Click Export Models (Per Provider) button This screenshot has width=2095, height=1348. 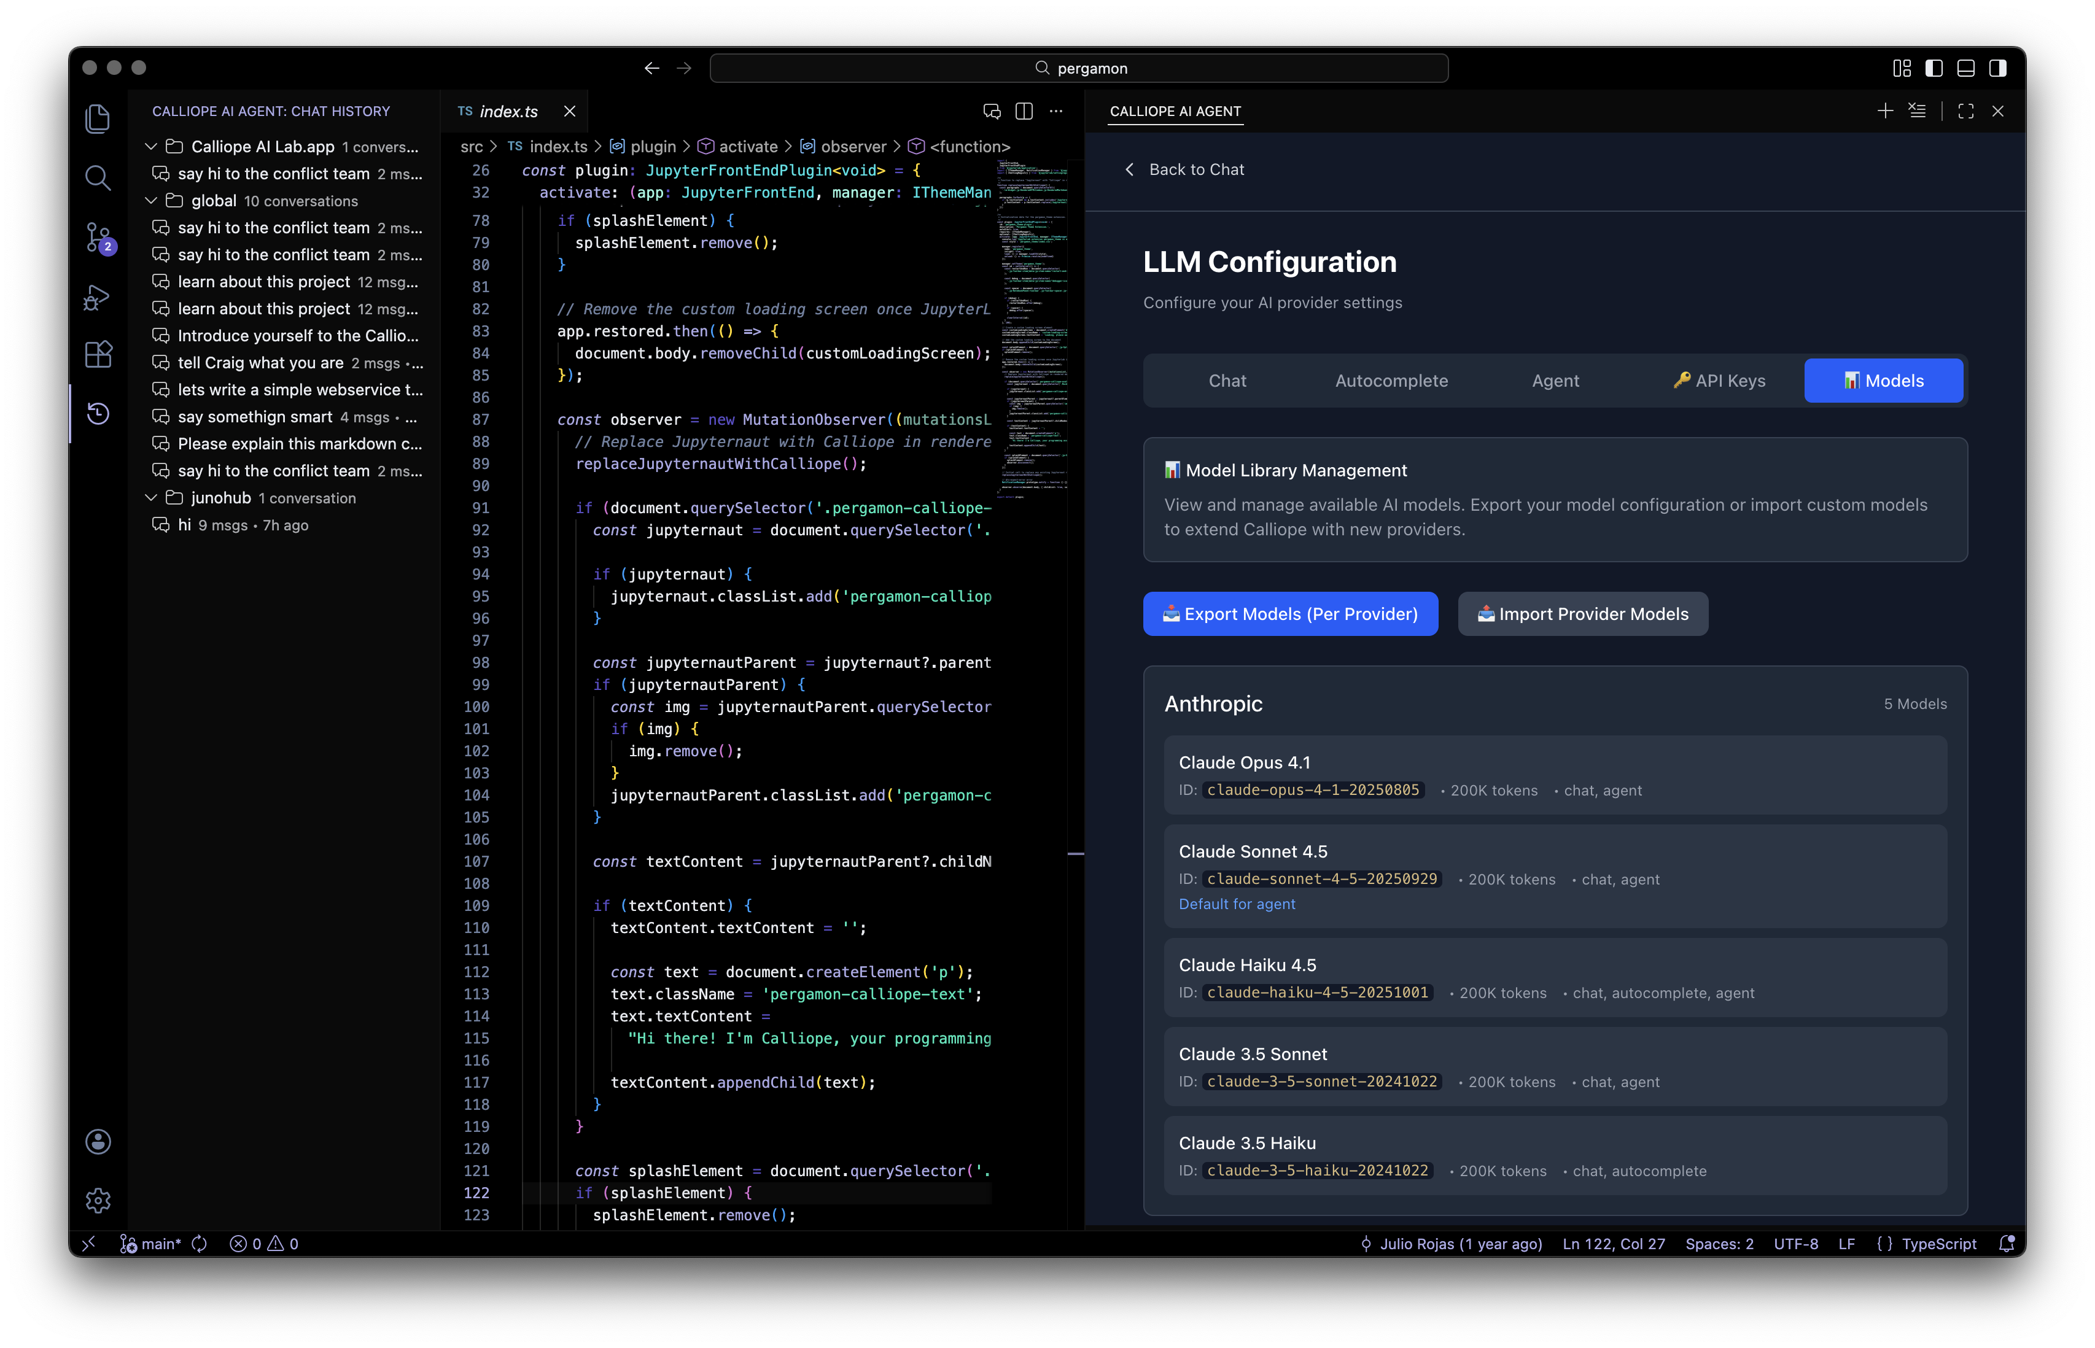click(1289, 614)
